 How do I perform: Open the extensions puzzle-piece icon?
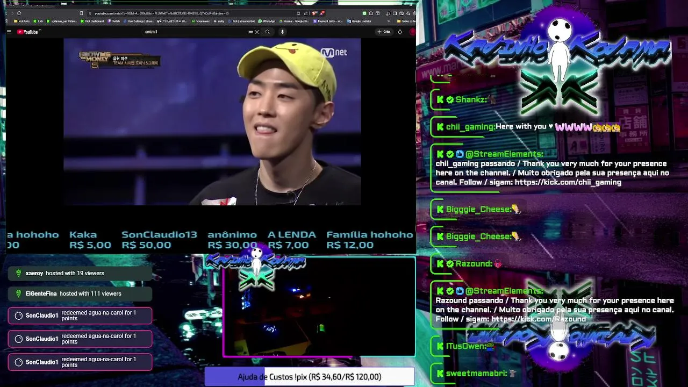[371, 13]
